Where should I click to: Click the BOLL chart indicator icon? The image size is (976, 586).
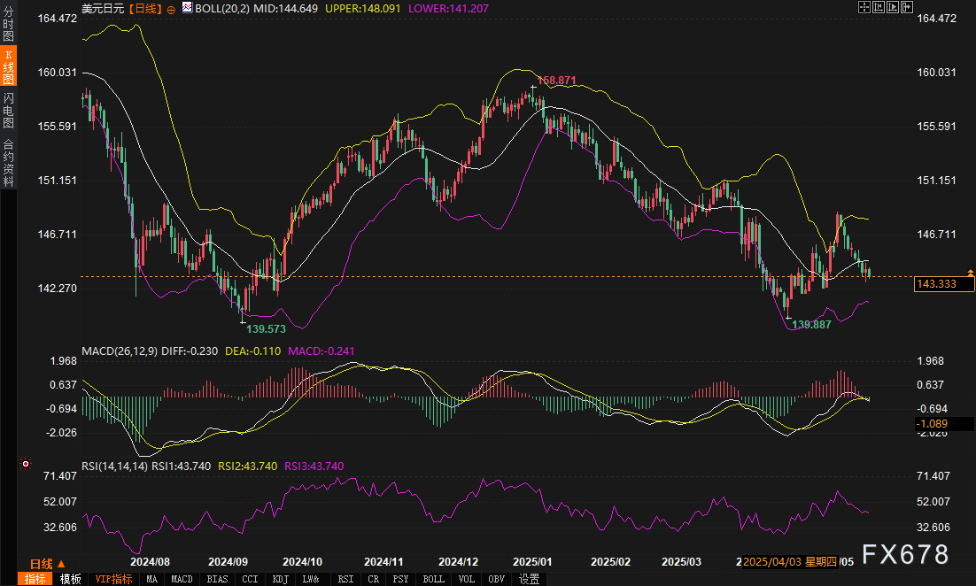click(186, 8)
